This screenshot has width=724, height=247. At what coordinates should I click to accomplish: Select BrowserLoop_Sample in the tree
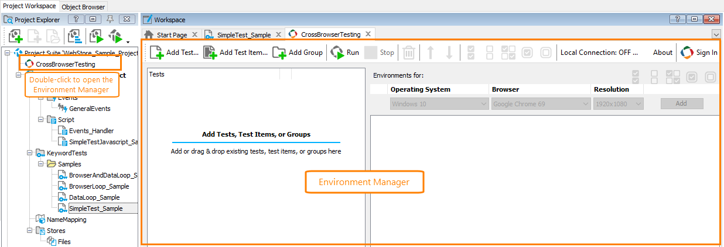click(99, 186)
